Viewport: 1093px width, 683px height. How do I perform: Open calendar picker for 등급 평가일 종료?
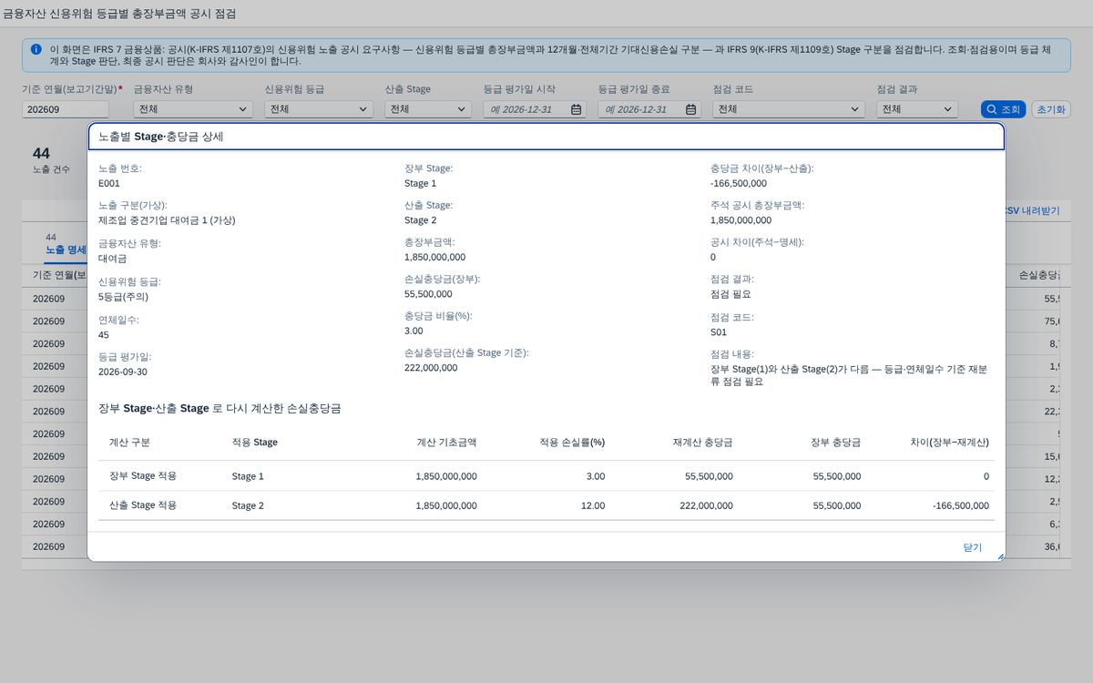[x=691, y=109]
